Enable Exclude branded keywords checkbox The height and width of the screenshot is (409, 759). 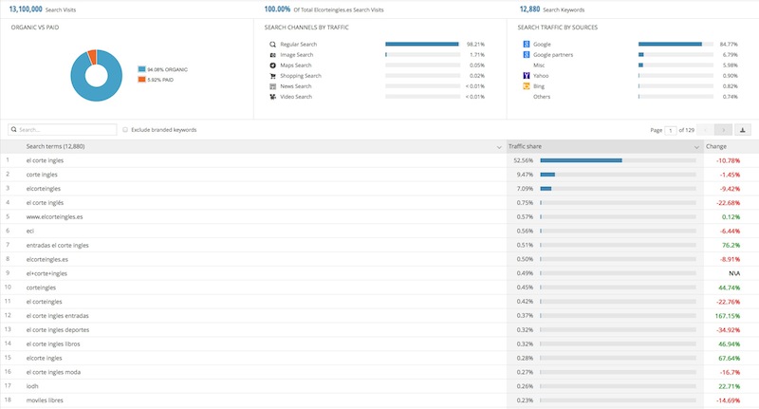(125, 130)
